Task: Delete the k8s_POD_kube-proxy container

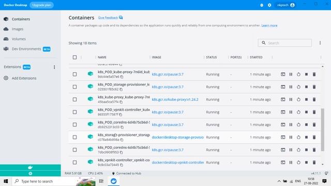Action: (x=314, y=74)
